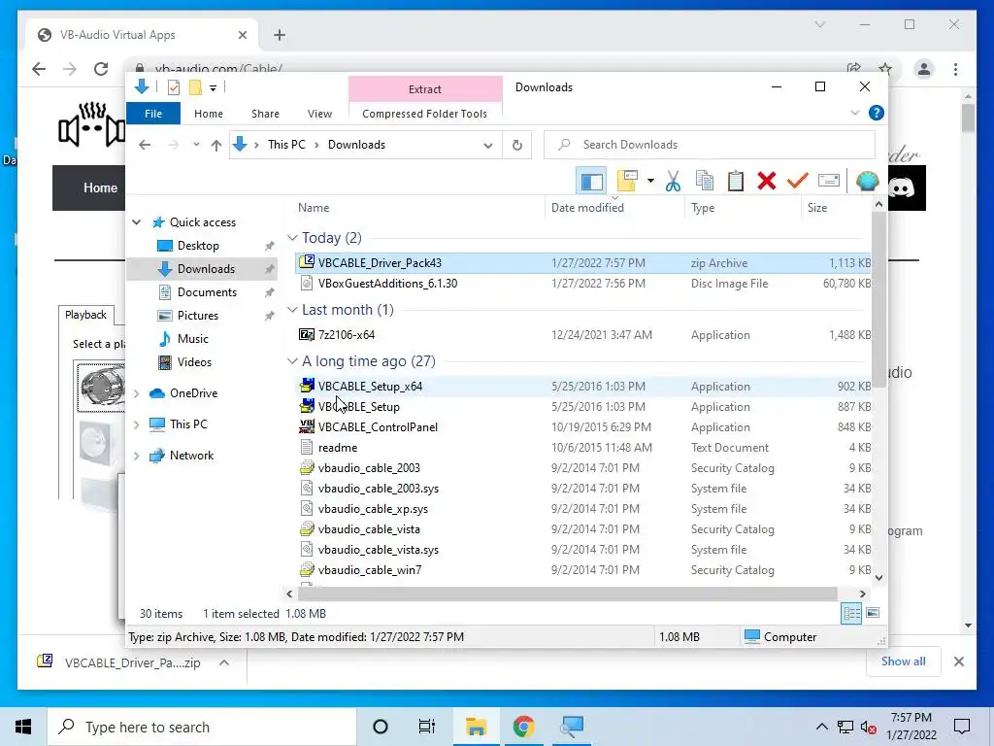This screenshot has width=994, height=746.
Task: Open a new Chrome tab
Action: coord(279,36)
